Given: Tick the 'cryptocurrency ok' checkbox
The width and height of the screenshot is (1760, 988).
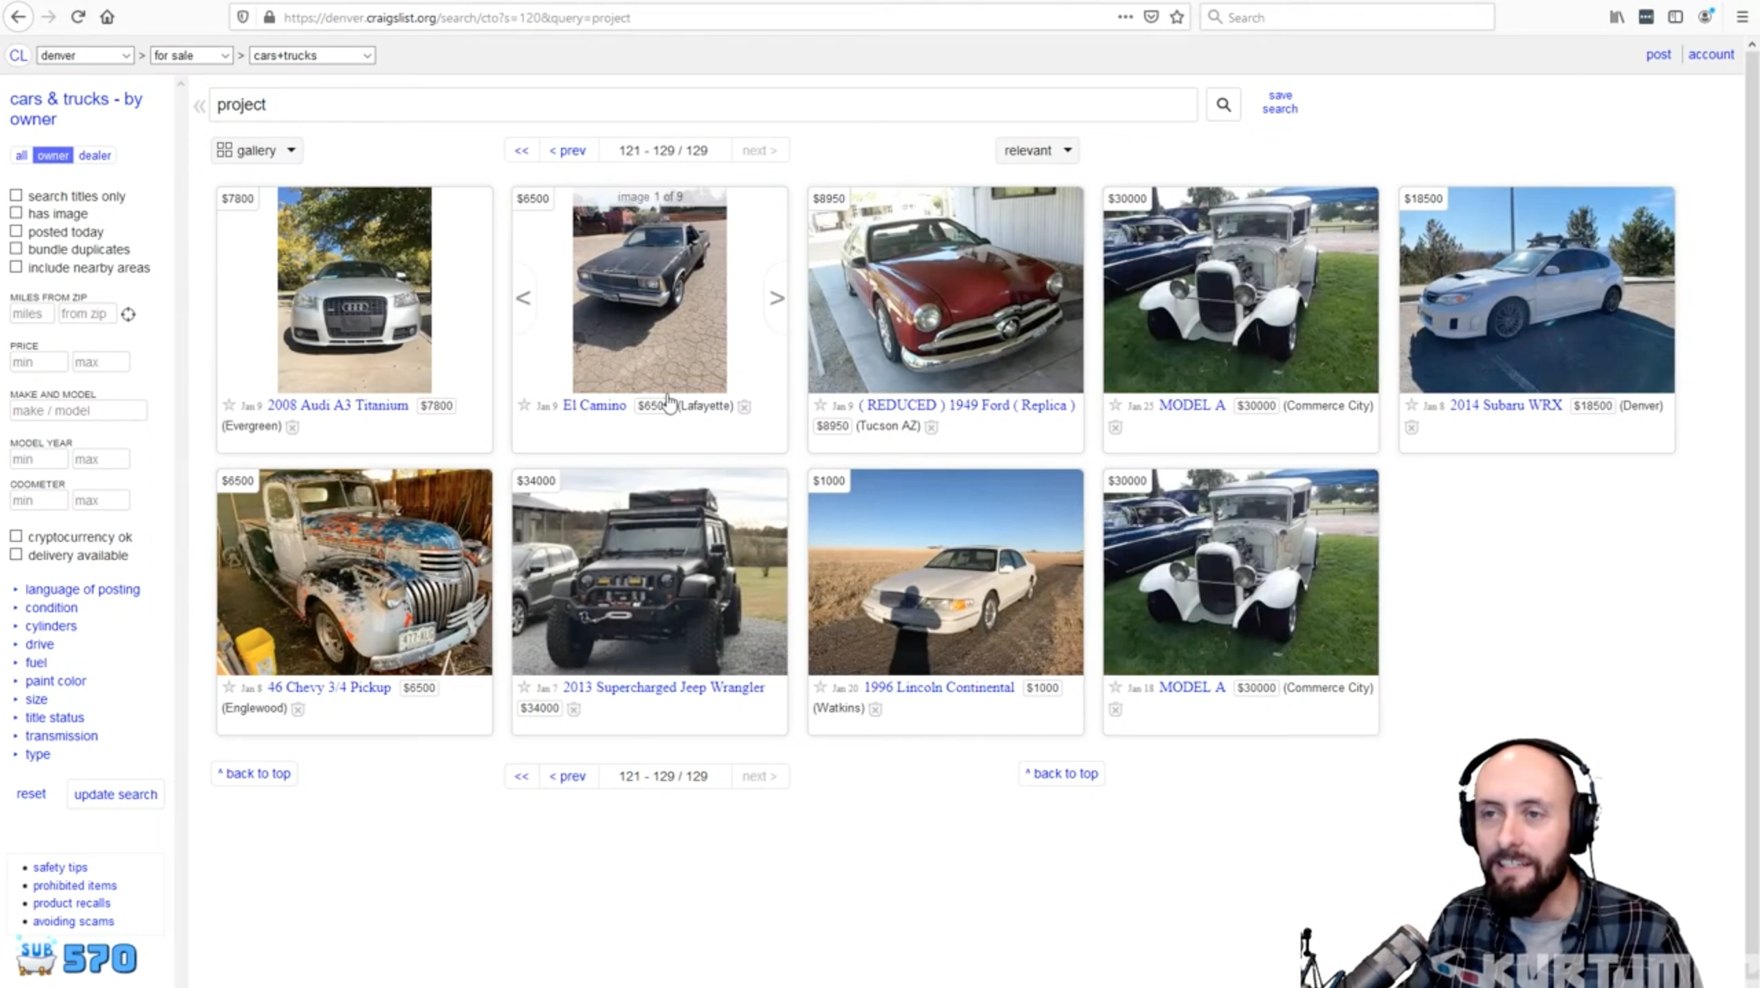Looking at the screenshot, I should (x=16, y=536).
